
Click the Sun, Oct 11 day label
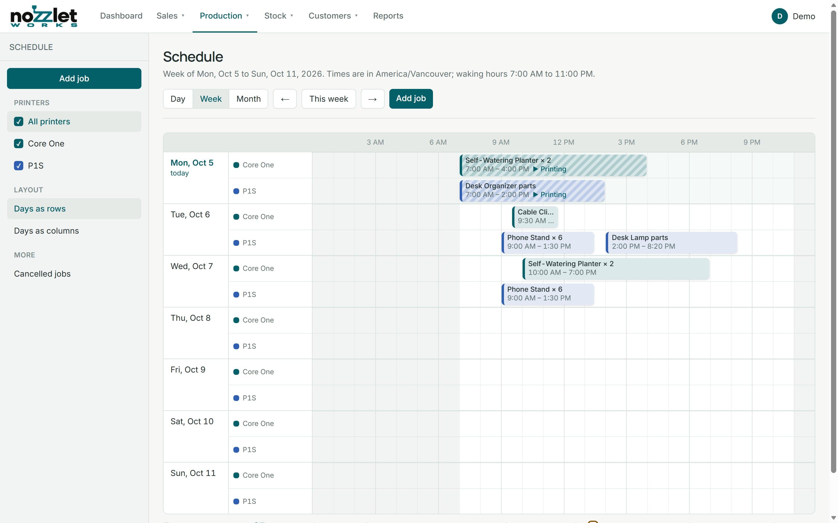pos(193,473)
